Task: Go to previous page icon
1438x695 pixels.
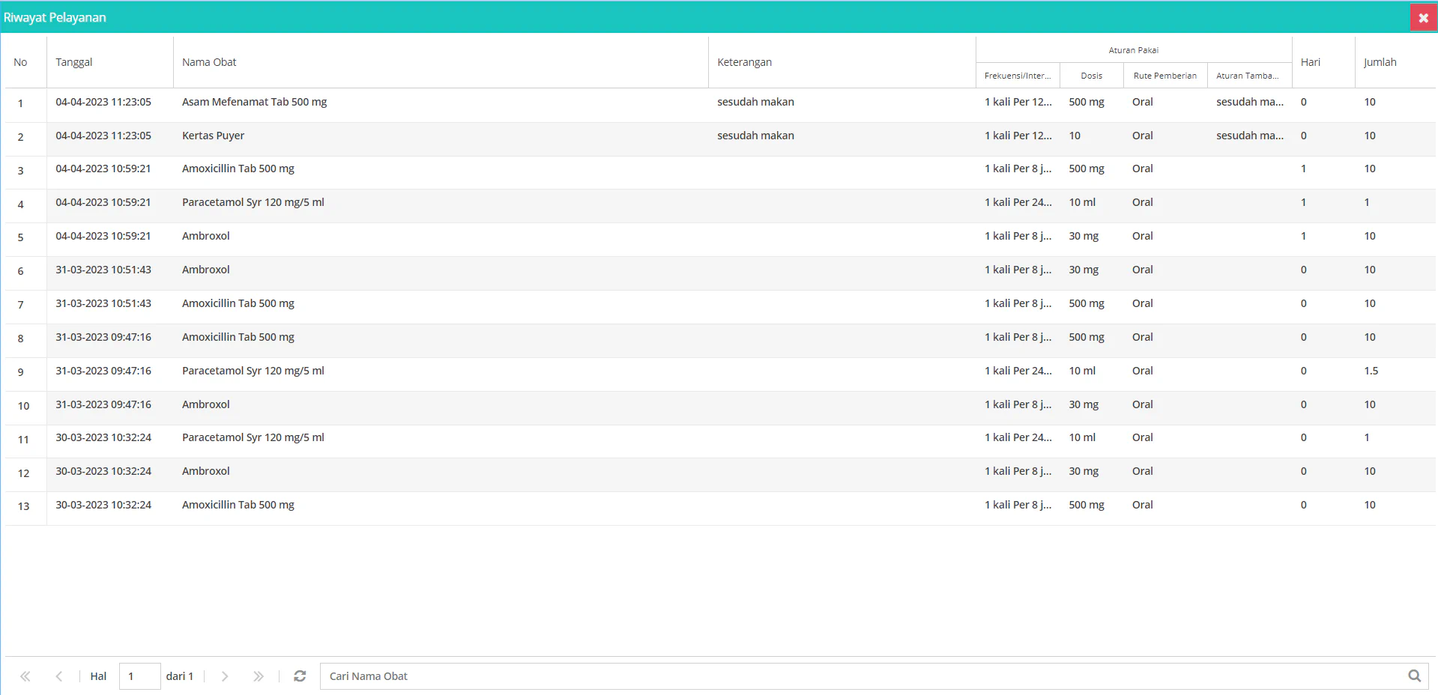Action: tap(59, 676)
